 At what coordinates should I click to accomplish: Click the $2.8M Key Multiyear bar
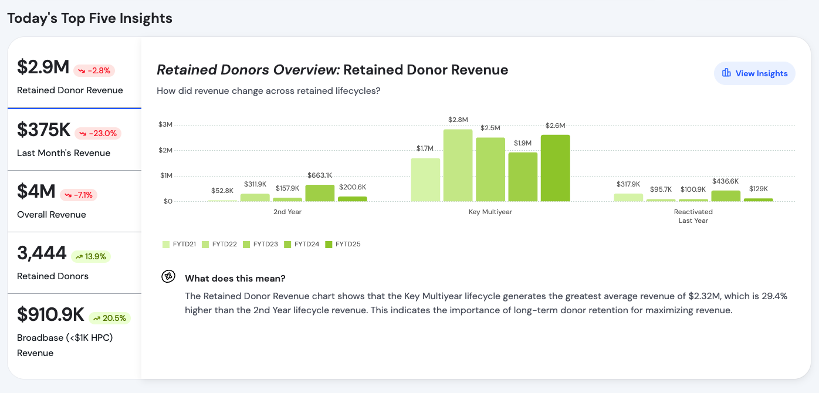pos(458,166)
